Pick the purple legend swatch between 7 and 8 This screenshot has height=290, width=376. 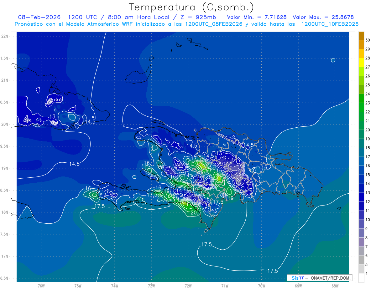(x=361, y=242)
